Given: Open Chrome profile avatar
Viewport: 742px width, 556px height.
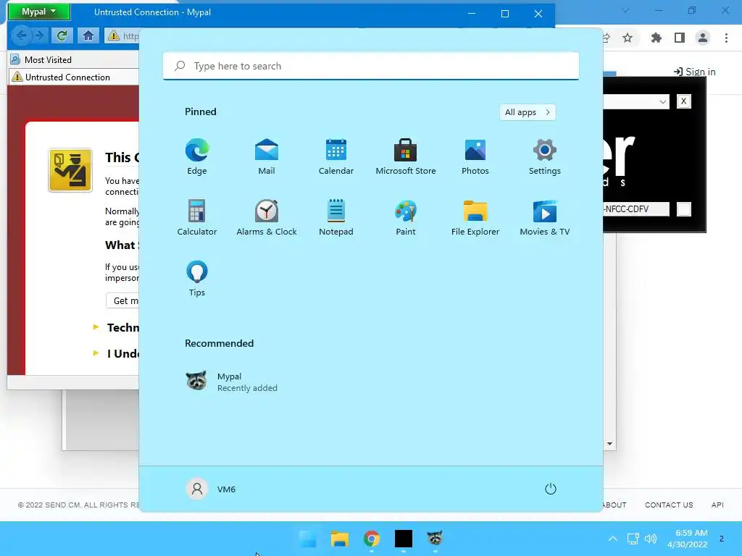Looking at the screenshot, I should (x=703, y=38).
